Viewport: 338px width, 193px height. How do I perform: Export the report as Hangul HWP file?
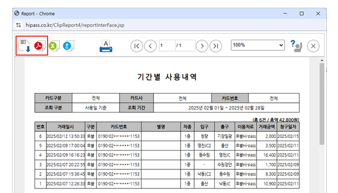(x=69, y=46)
